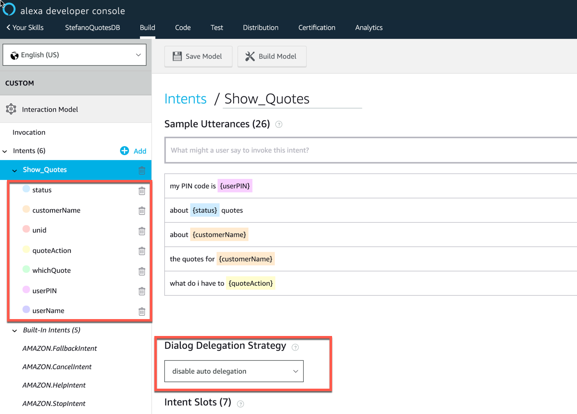
Task: Select utterance 'the quotes for {customerName}'
Action: (371, 259)
